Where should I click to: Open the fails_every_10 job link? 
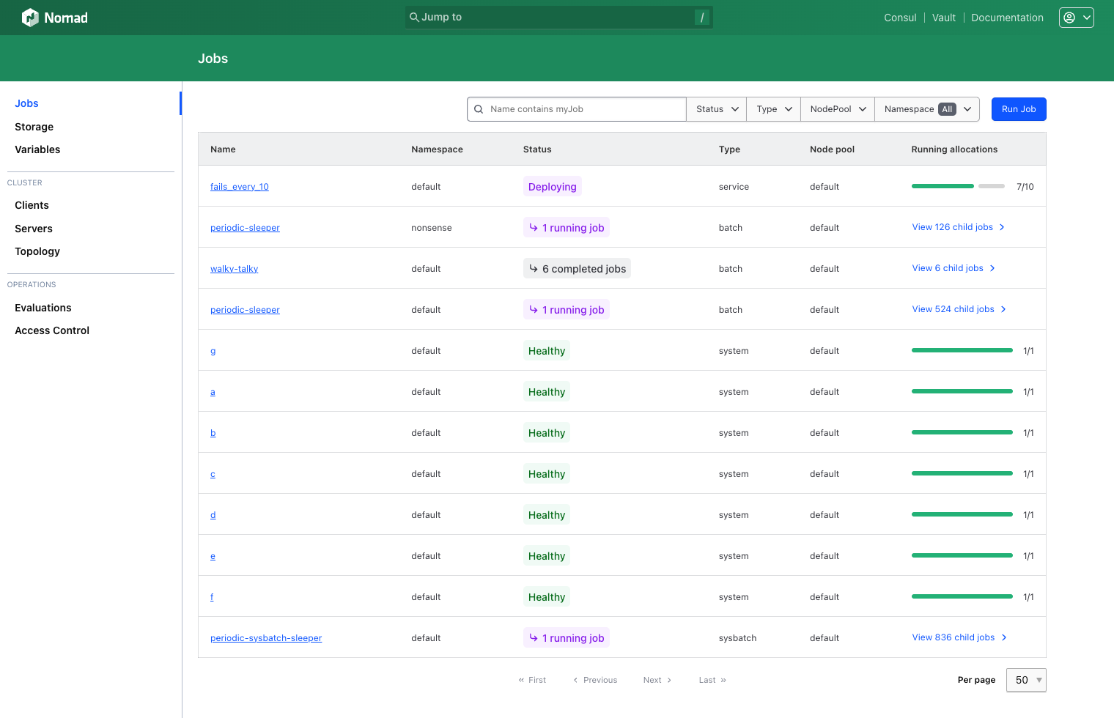pos(239,187)
